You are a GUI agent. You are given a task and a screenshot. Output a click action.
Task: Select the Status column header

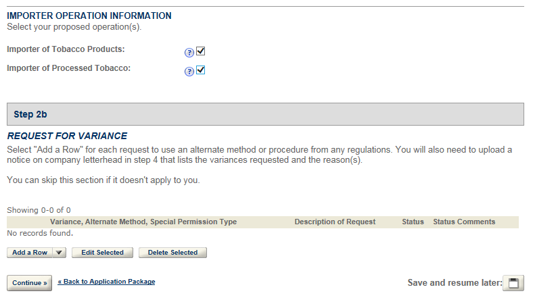[x=413, y=222]
